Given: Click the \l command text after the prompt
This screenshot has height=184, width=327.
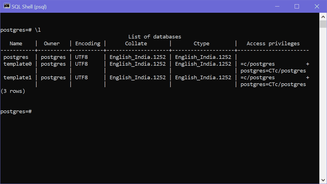Looking at the screenshot, I should click(x=38, y=30).
